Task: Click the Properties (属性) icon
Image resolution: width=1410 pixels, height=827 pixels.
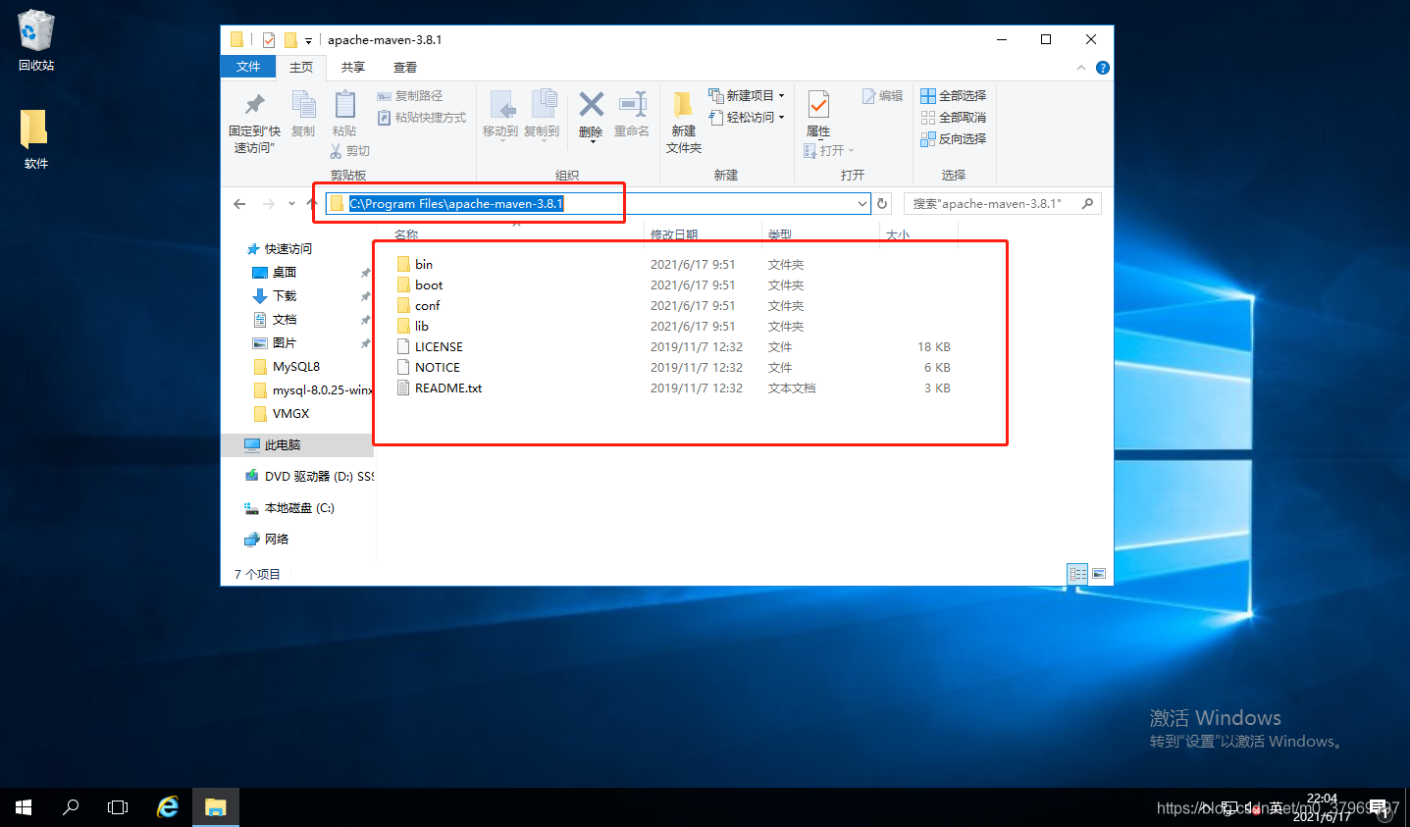Action: point(818,104)
